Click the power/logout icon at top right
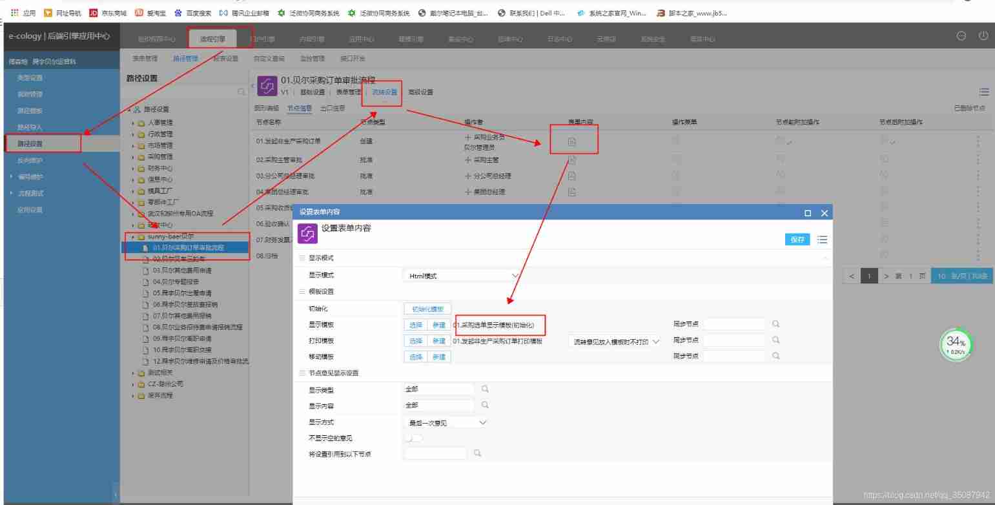Image resolution: width=995 pixels, height=505 pixels. pyautogui.click(x=985, y=36)
